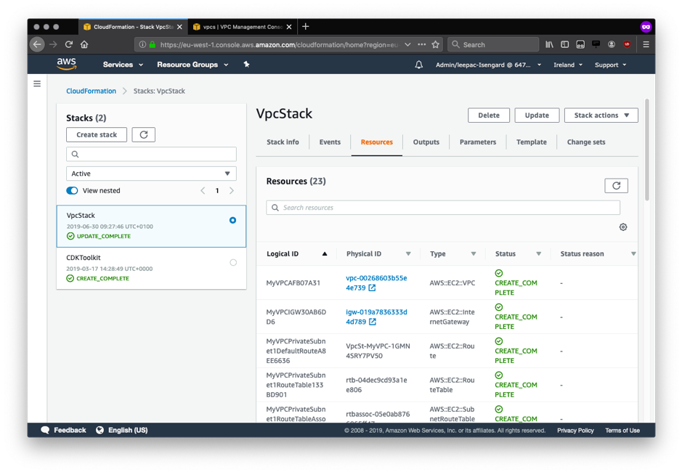Switch to VPC Management Console browser tab

point(243,27)
